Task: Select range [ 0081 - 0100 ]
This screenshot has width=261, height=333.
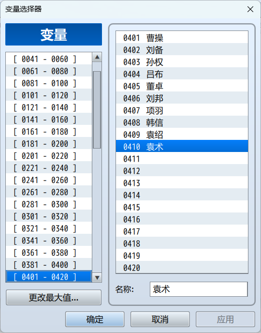Action: pyautogui.click(x=49, y=83)
